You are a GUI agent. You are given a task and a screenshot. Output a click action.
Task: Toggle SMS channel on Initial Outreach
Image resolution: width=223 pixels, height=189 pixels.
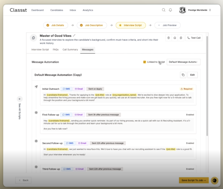[x=66, y=89]
